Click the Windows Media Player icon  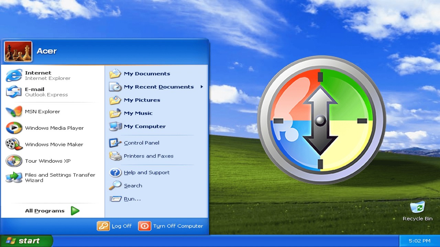14,128
